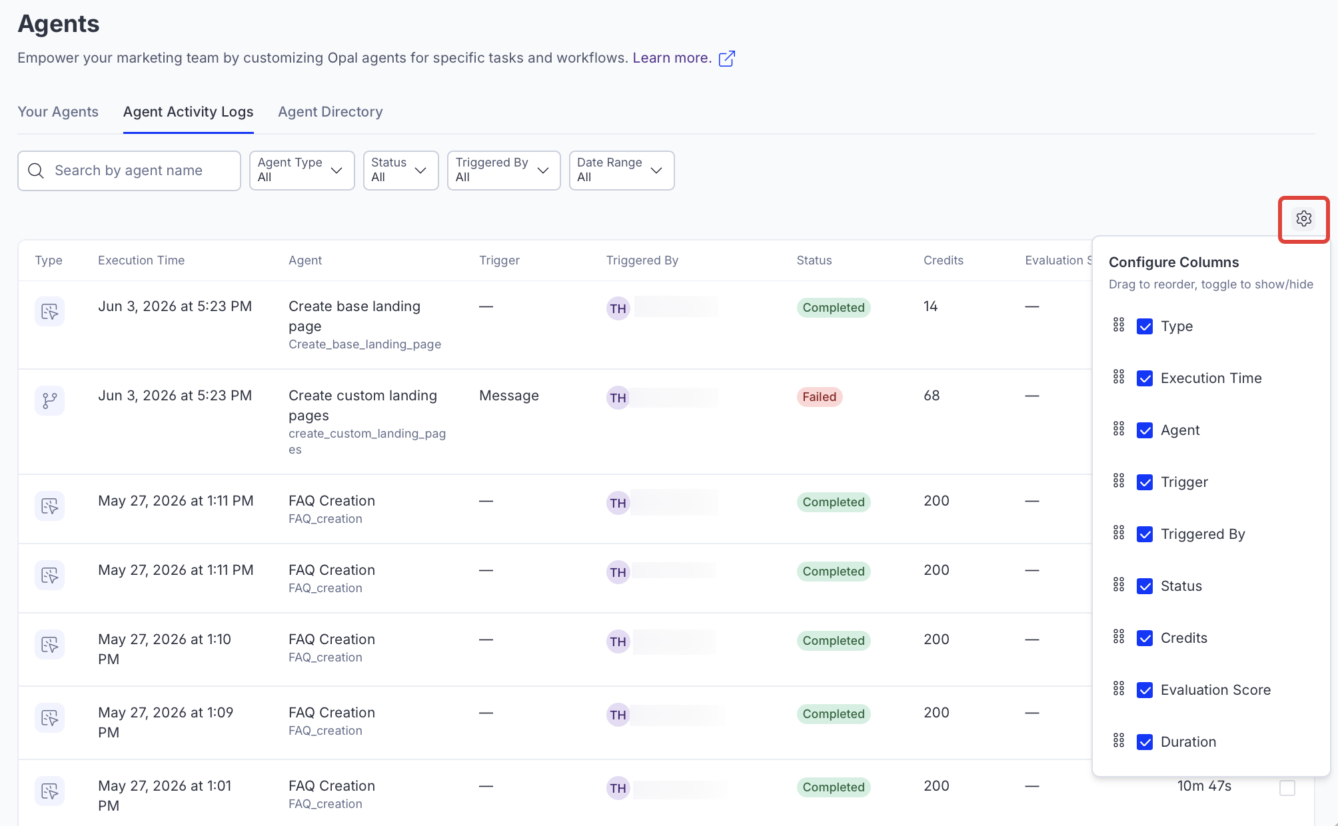The image size is (1338, 826).
Task: Tick the row checkbox next to 10m 47s
Action: (x=1287, y=788)
